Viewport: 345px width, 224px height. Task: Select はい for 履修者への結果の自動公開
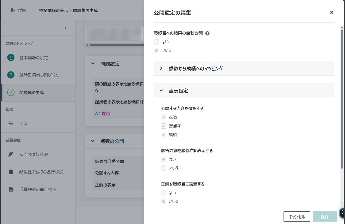(156, 42)
